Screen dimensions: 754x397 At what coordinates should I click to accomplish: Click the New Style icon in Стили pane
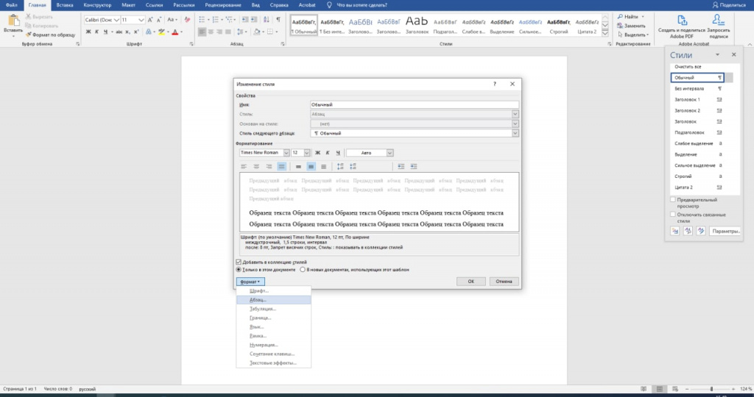tap(675, 231)
